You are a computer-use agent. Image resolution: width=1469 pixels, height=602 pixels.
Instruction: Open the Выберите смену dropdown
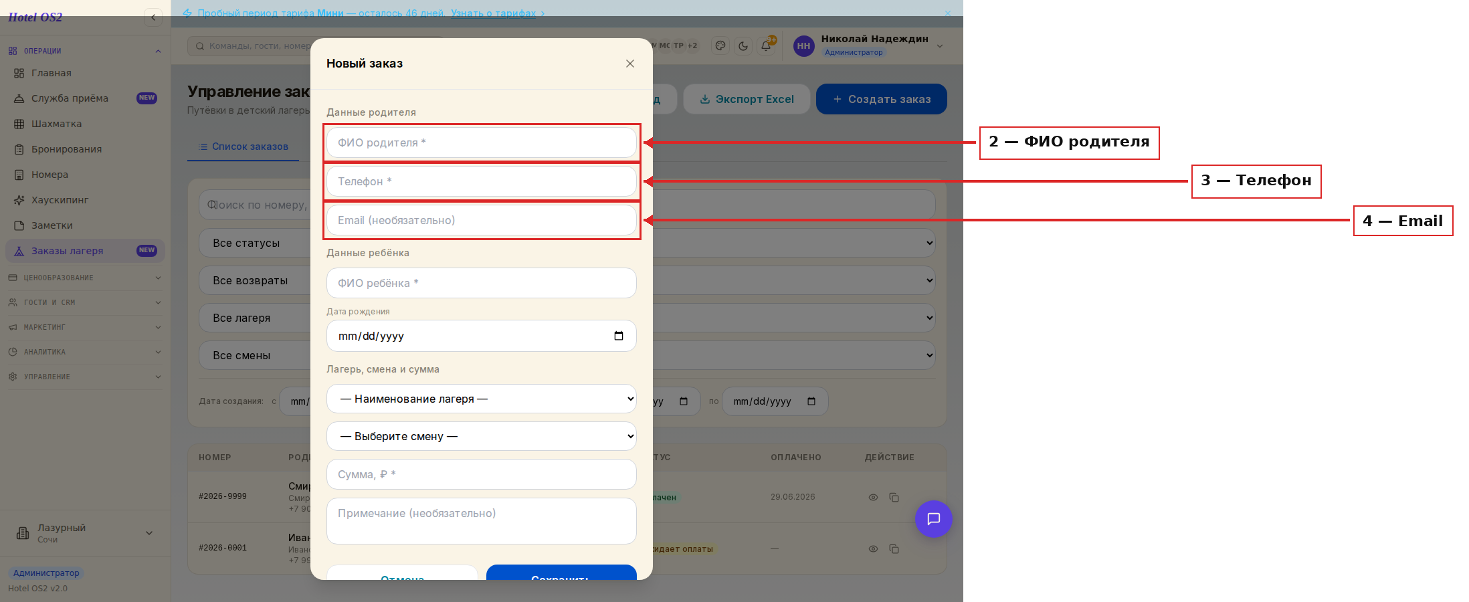click(x=482, y=436)
